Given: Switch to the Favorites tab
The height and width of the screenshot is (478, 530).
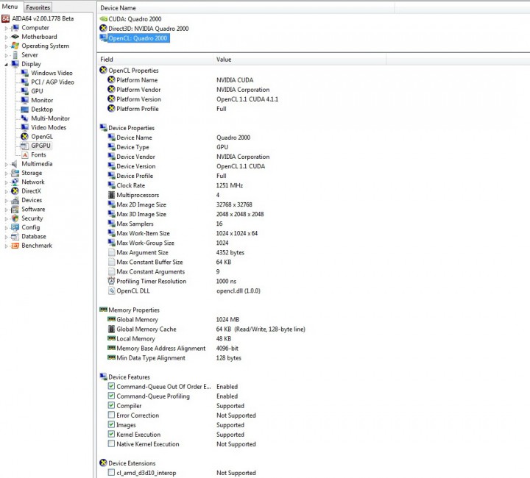Looking at the screenshot, I should [38, 7].
